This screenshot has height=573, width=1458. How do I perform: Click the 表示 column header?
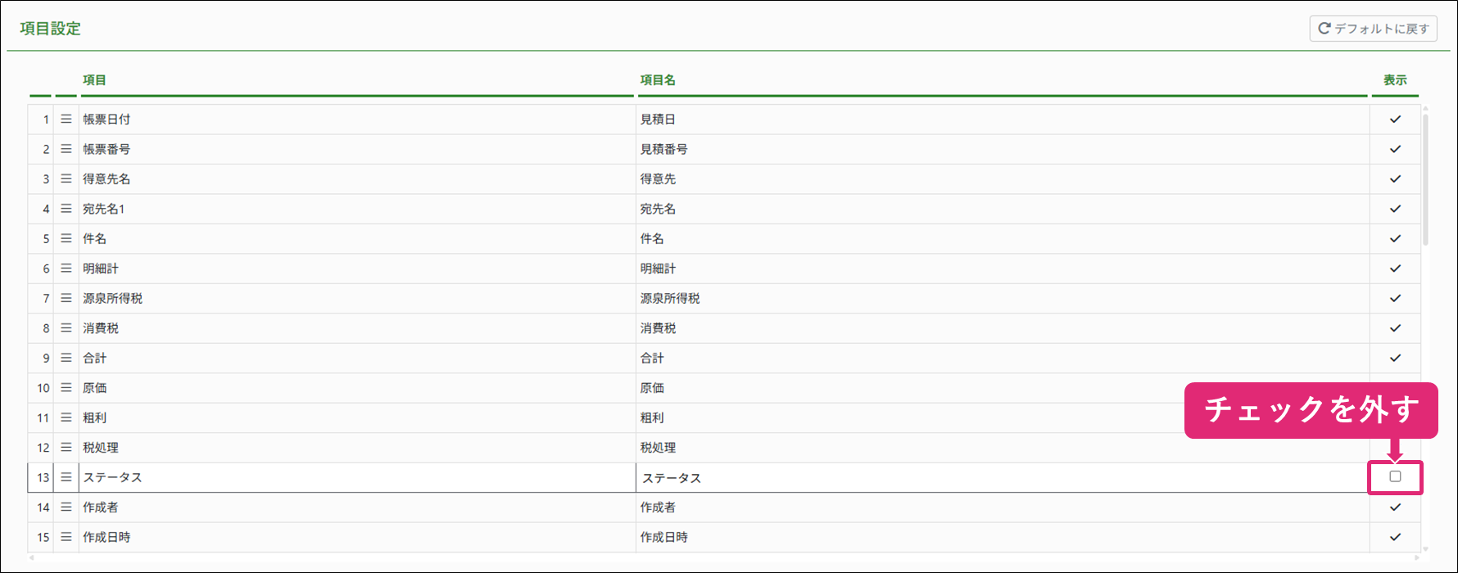(1395, 80)
